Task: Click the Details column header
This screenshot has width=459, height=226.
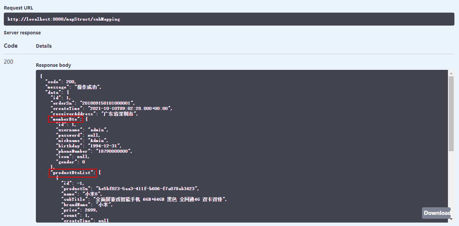Action: pos(44,46)
